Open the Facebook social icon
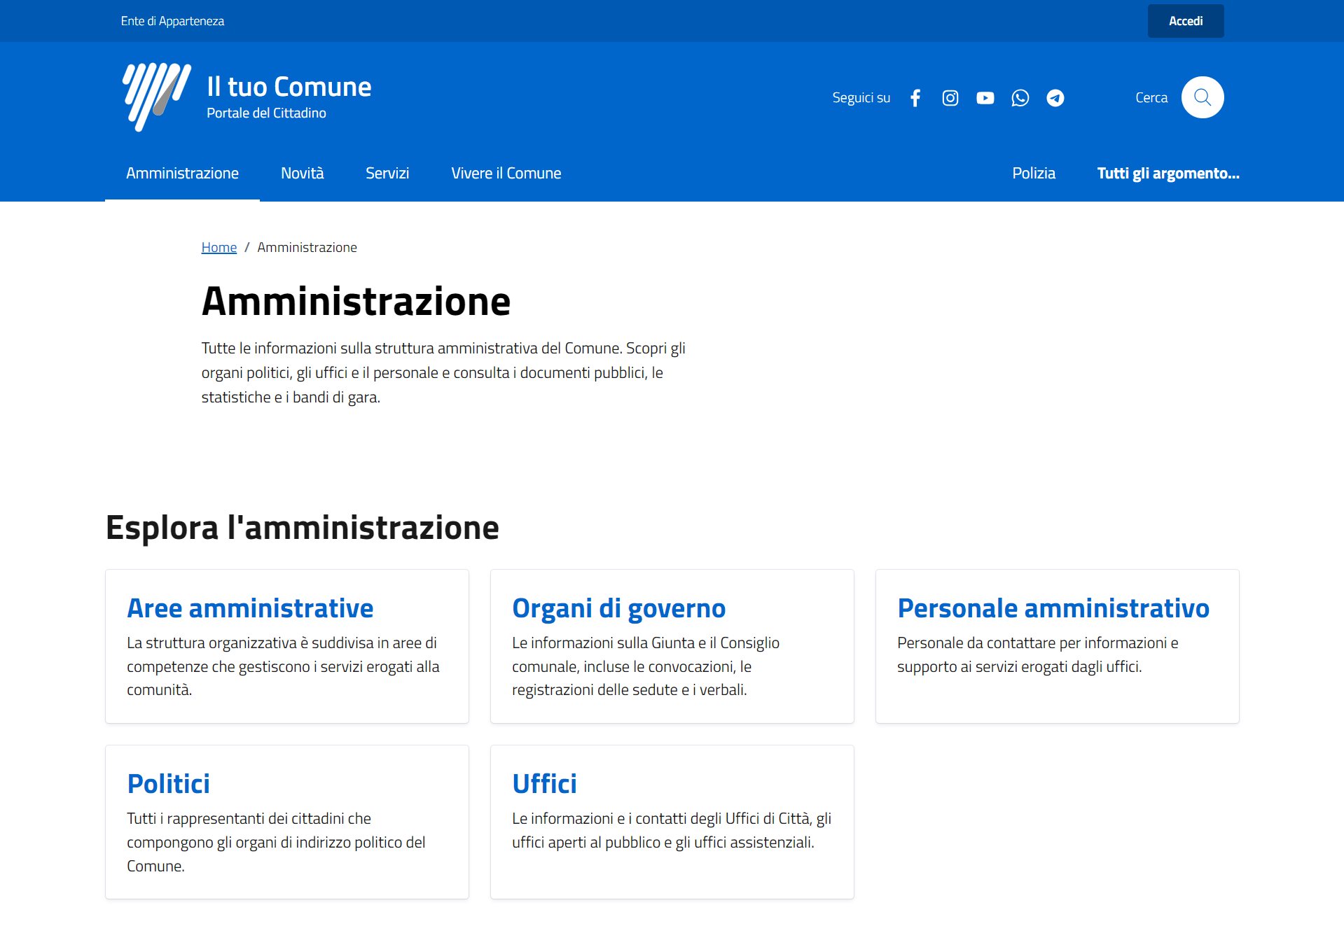Screen dimensions: 1344x926 915,98
